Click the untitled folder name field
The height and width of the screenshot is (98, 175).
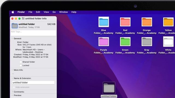33,82
